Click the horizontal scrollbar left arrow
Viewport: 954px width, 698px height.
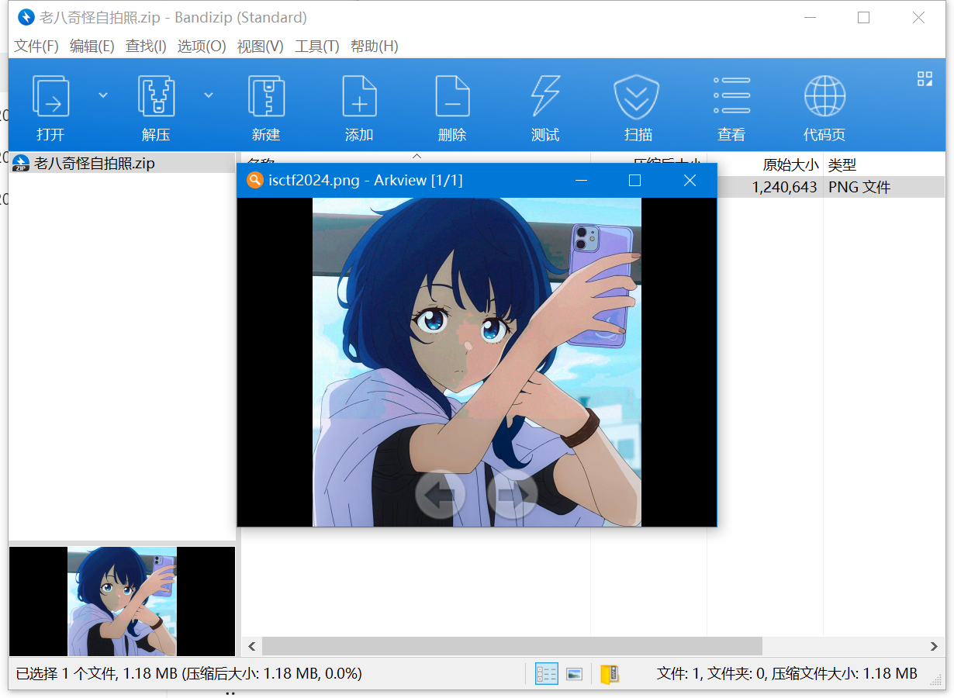(x=252, y=646)
